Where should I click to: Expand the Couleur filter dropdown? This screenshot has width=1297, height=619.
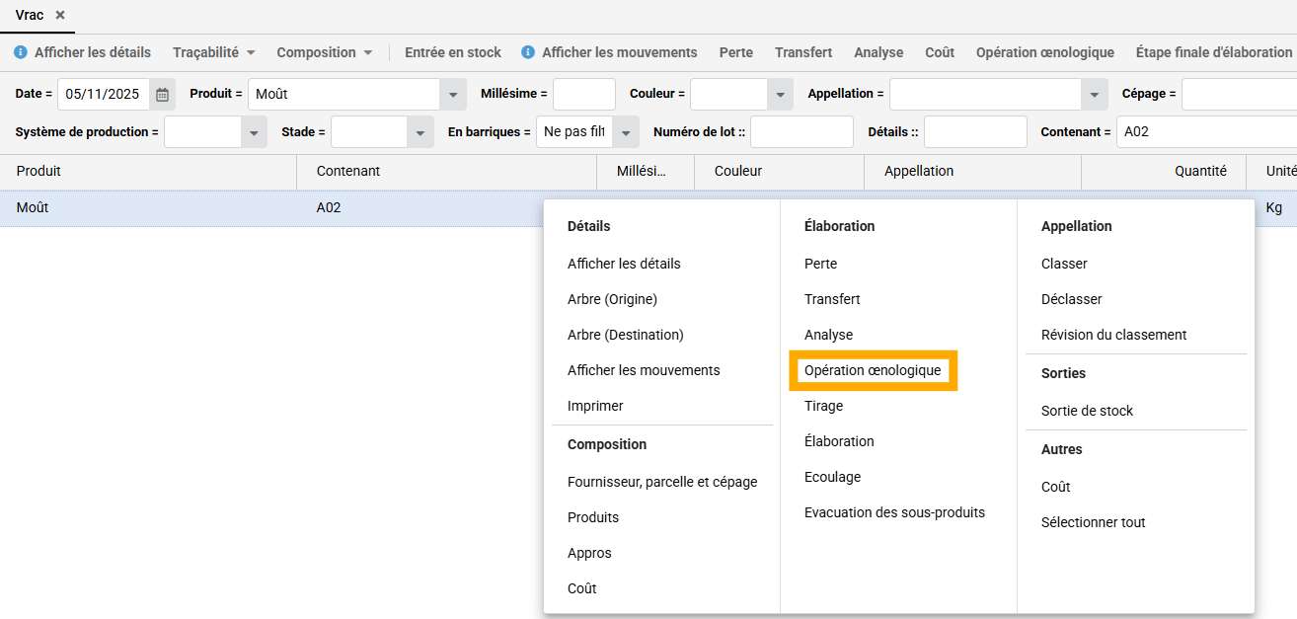(x=781, y=95)
